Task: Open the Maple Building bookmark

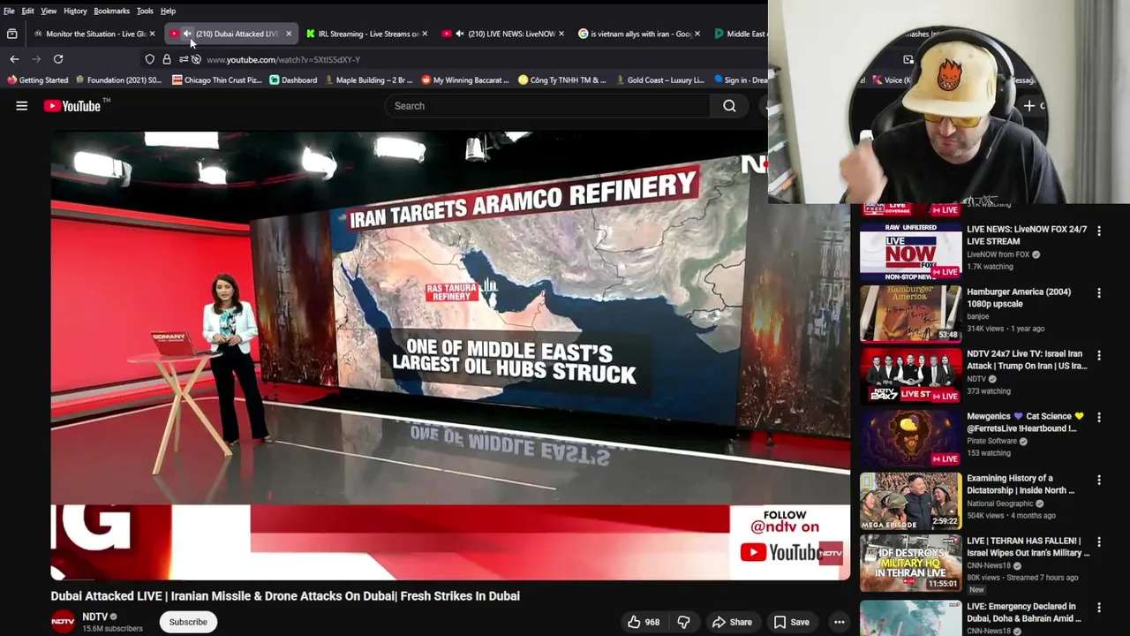Action: (367, 80)
